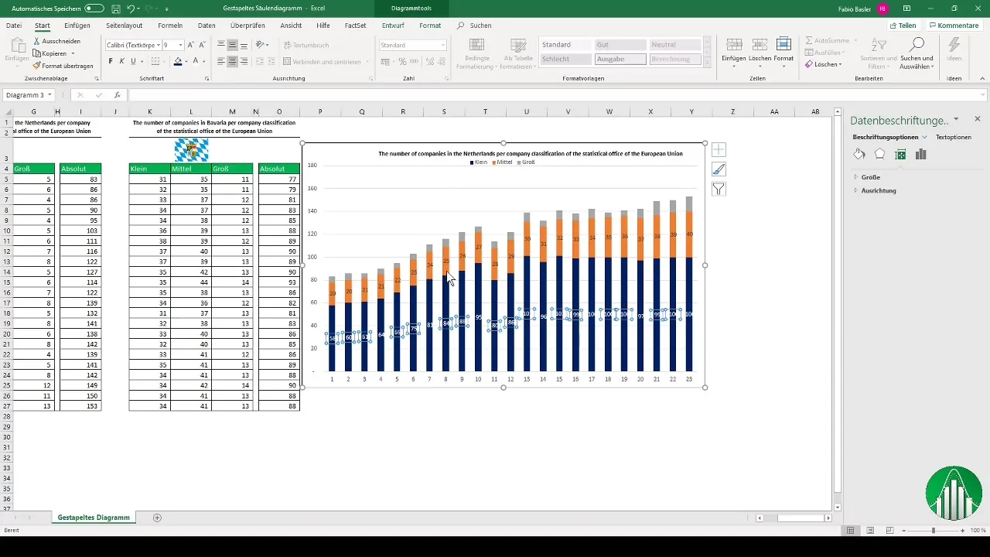Expand the Größe section in pane

click(x=870, y=177)
